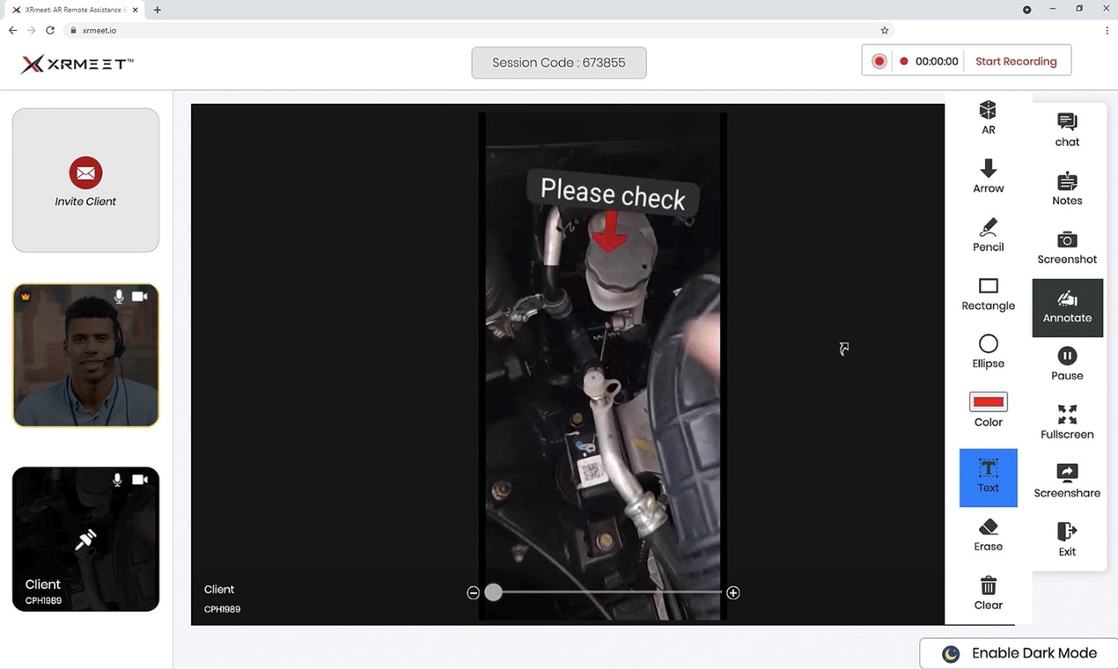Click Start Recording
Image resolution: width=1118 pixels, height=669 pixels.
click(1016, 62)
